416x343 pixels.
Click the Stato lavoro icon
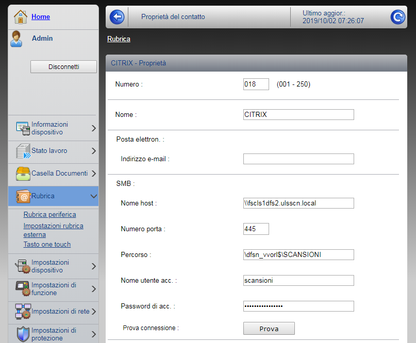(23, 151)
